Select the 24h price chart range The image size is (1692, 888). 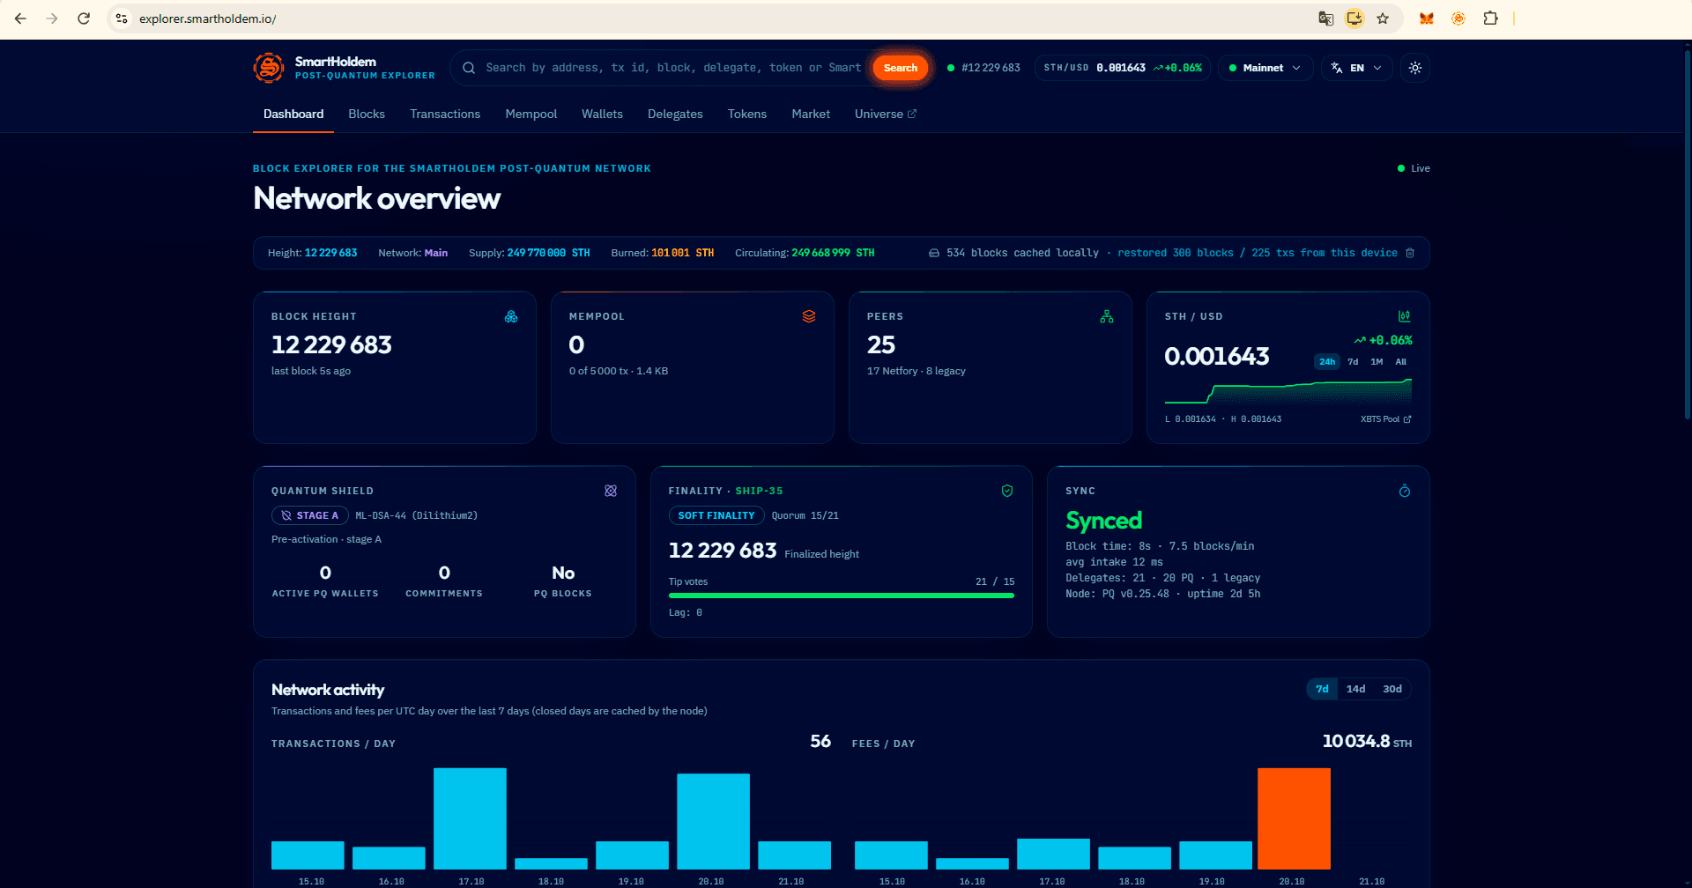(x=1327, y=362)
